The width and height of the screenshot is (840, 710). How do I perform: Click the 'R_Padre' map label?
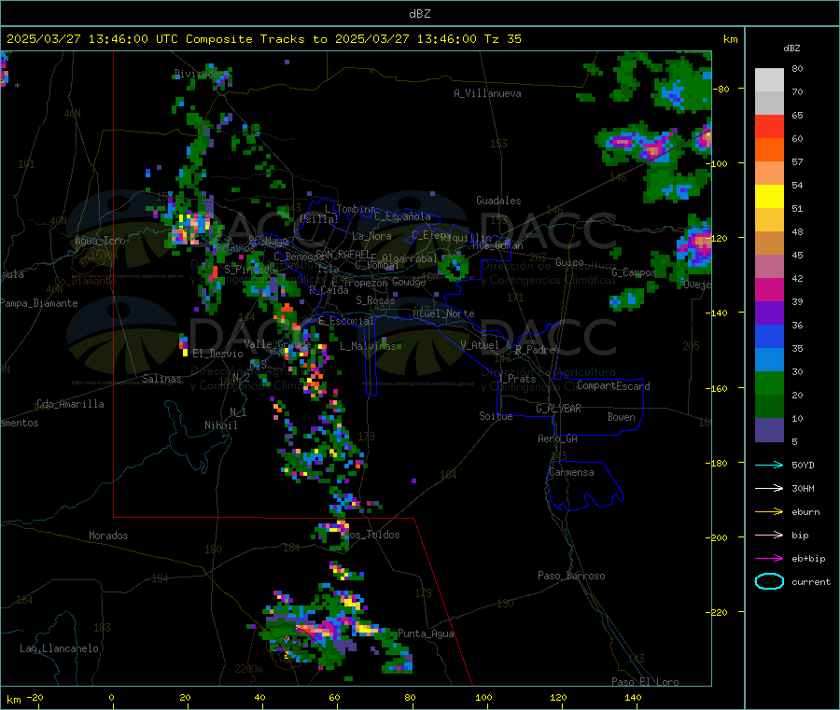pos(535,350)
